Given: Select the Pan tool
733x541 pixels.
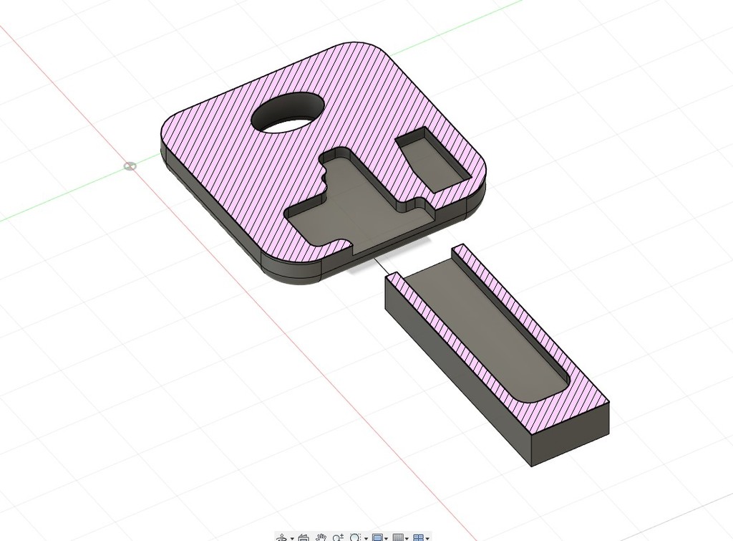Looking at the screenshot, I should (x=321, y=535).
